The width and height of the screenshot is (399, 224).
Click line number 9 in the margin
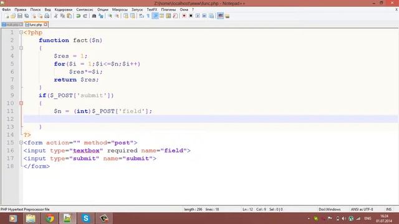click(12, 95)
